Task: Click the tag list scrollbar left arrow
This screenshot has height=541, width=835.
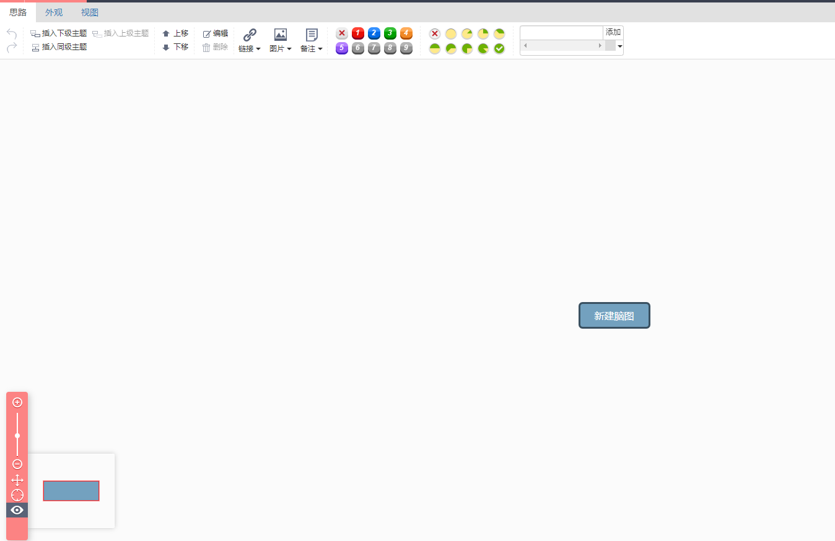Action: [x=525, y=46]
